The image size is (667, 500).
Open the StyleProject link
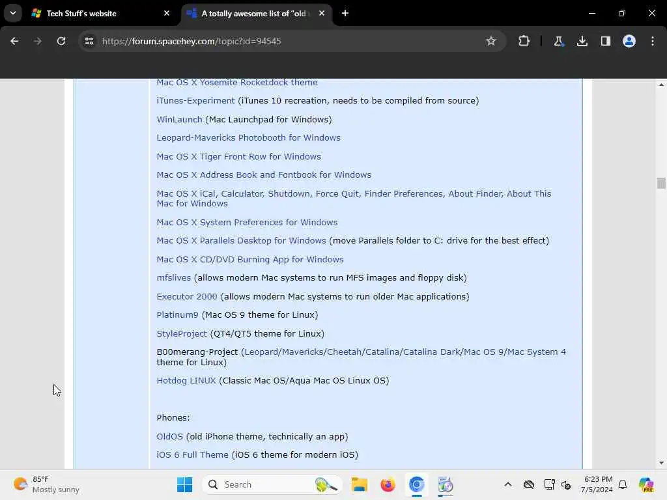(x=182, y=334)
